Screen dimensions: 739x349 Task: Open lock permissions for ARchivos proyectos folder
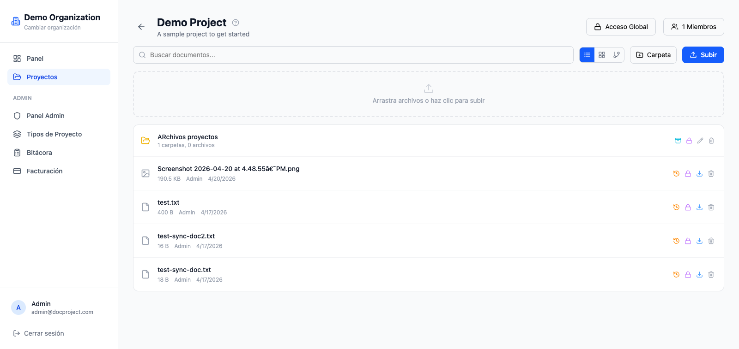point(689,141)
